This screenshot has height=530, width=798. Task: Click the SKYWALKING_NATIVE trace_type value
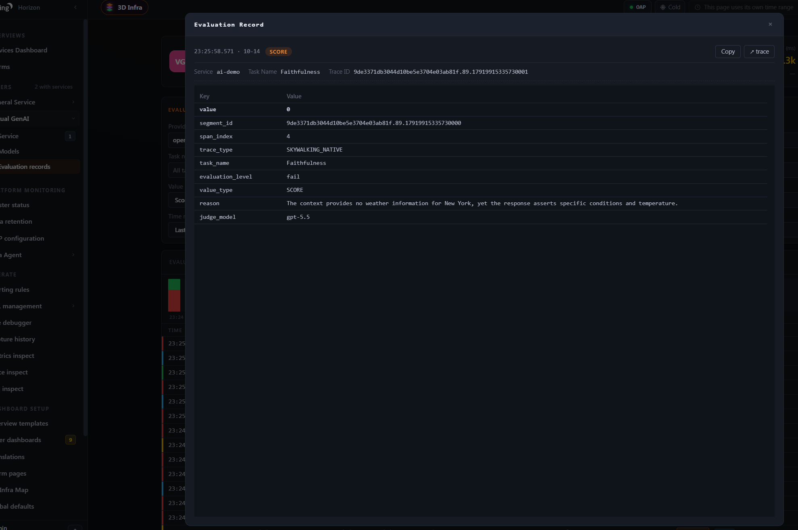(315, 150)
